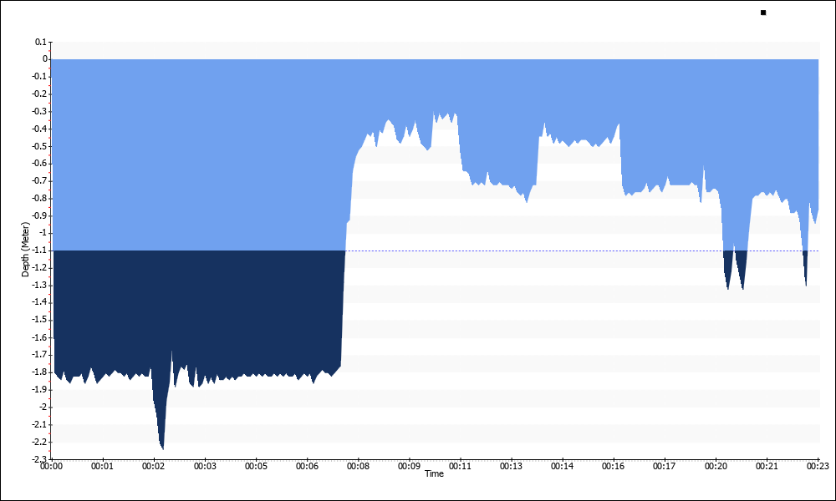Click the 00:21 time axis label
The height and width of the screenshot is (501, 836).
767,467
